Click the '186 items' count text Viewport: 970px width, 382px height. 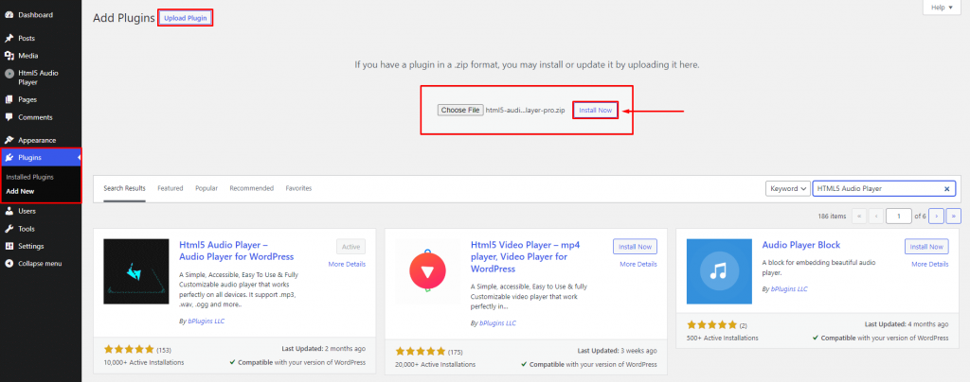(832, 216)
